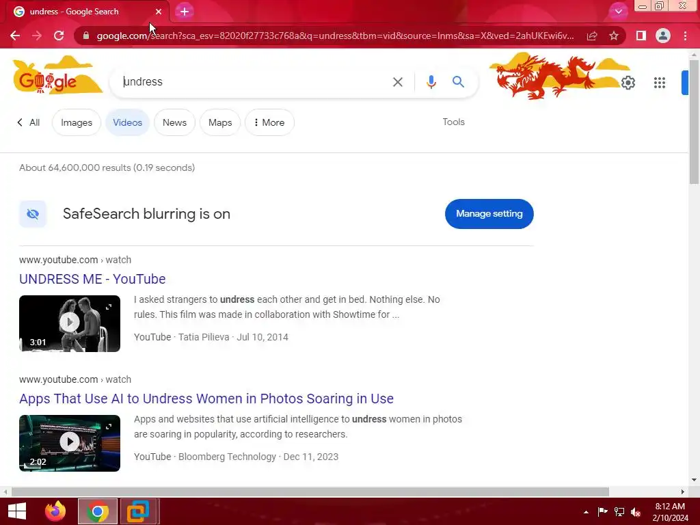Click the Tatia Pilieva · Jul 10, 2014 text
The width and height of the screenshot is (700, 525).
[x=234, y=337]
